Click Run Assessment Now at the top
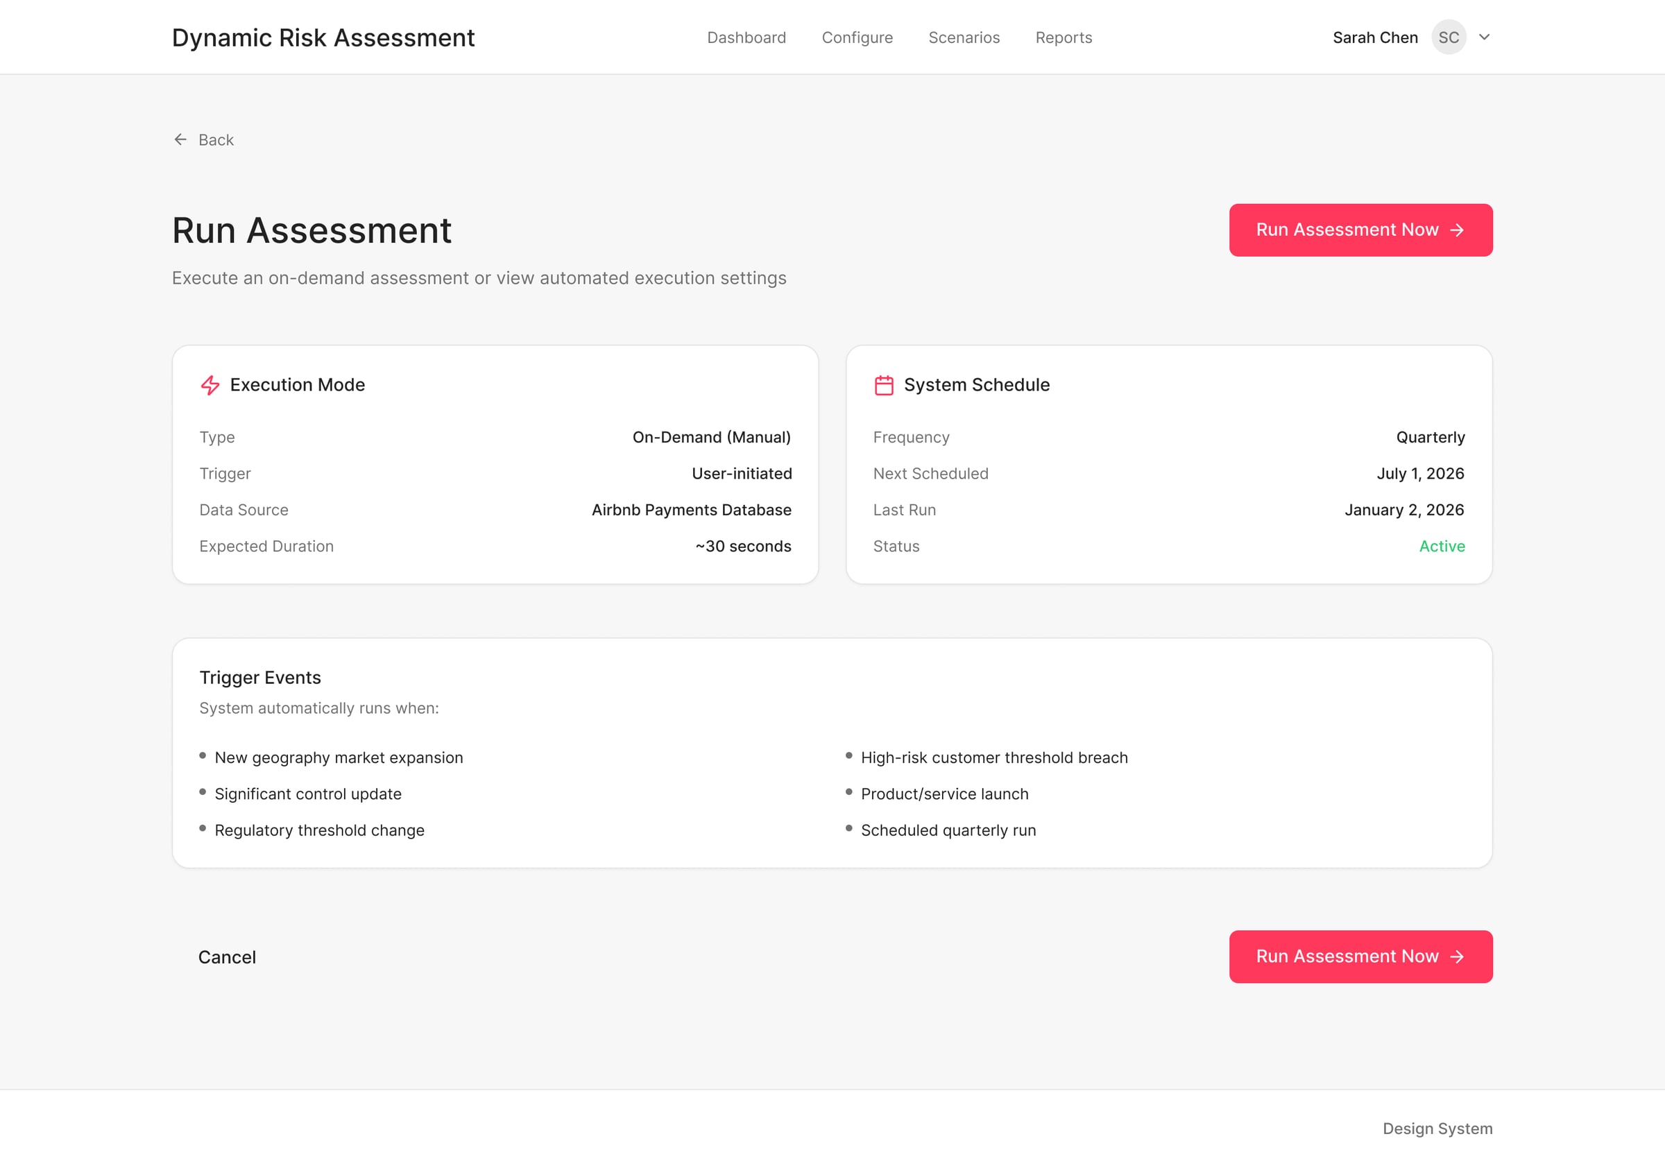The height and width of the screenshot is (1166, 1665). [1360, 230]
